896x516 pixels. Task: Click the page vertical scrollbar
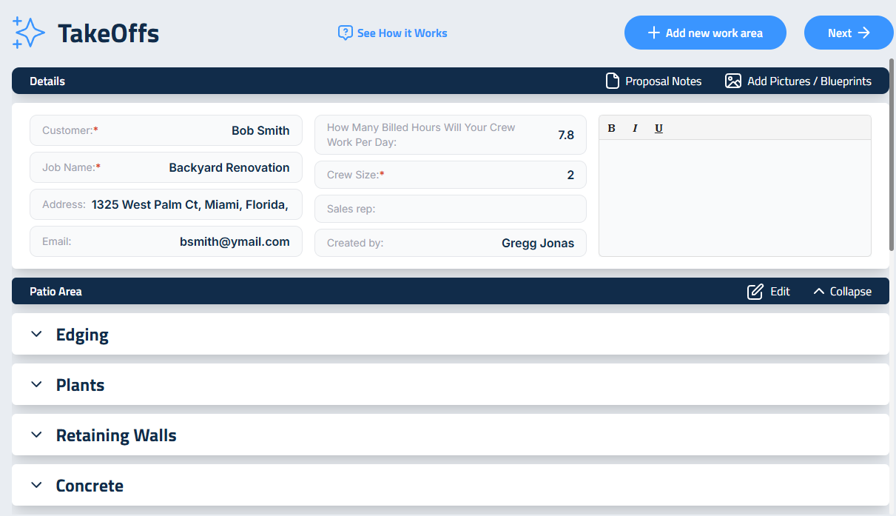892,155
